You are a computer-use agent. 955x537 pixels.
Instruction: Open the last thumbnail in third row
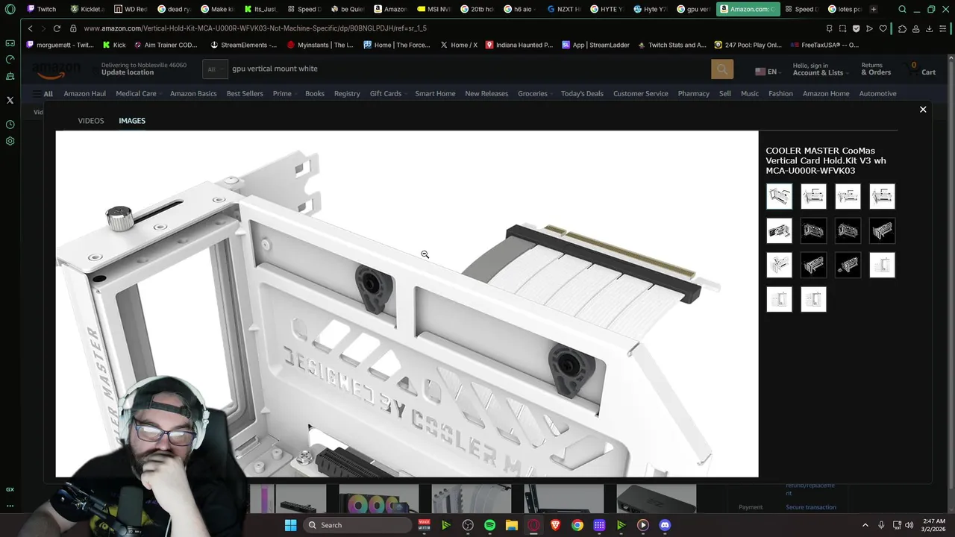882,265
